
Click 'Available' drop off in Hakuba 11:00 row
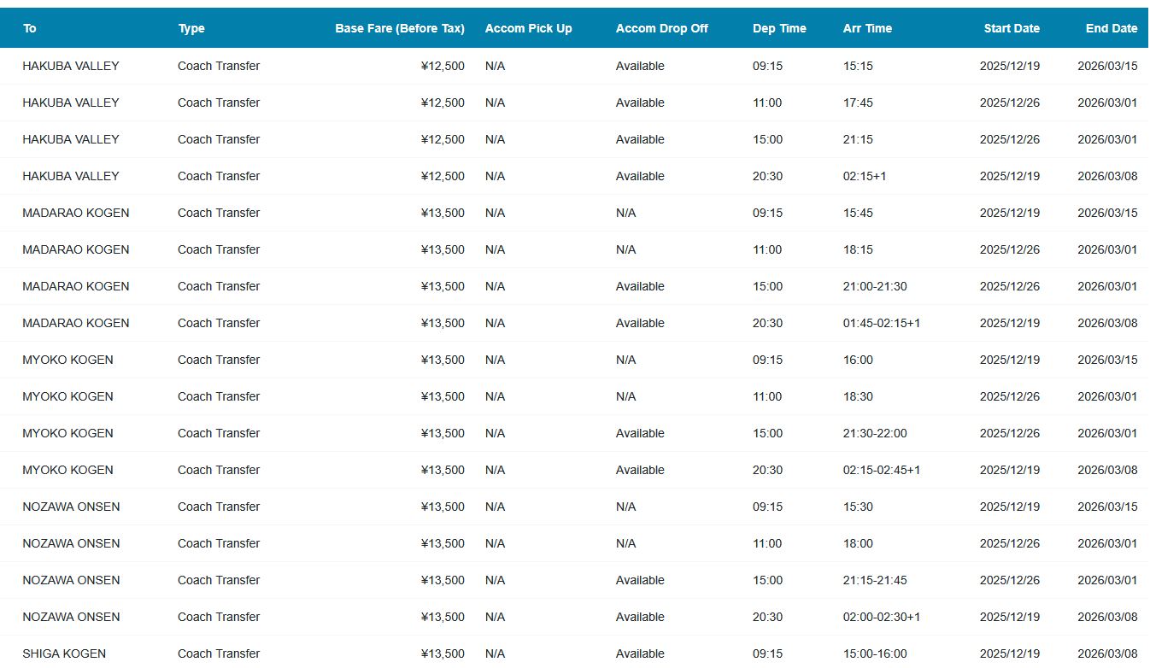point(640,103)
